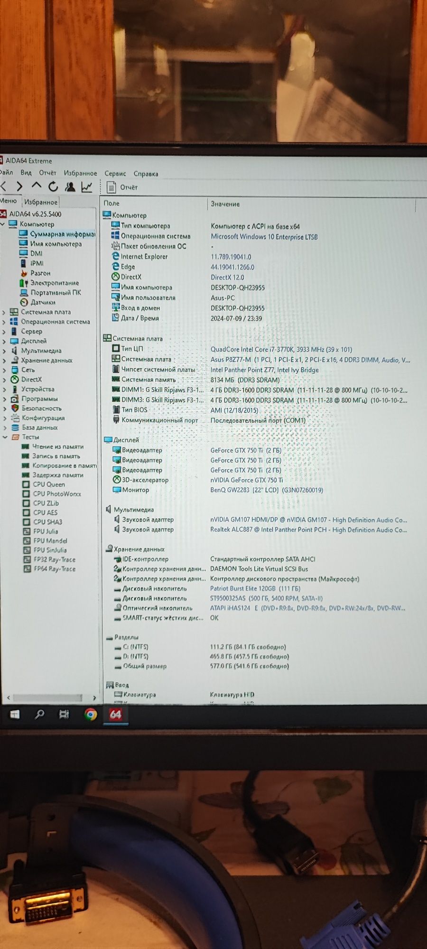Click sidebar horizontal scrollbar right arrow
The height and width of the screenshot is (949, 427).
(94, 698)
